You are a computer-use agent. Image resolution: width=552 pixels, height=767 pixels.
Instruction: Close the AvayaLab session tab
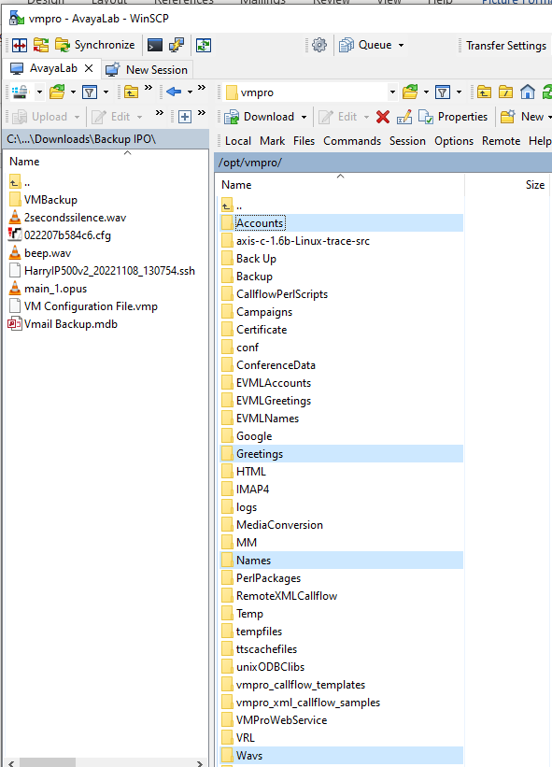[89, 68]
